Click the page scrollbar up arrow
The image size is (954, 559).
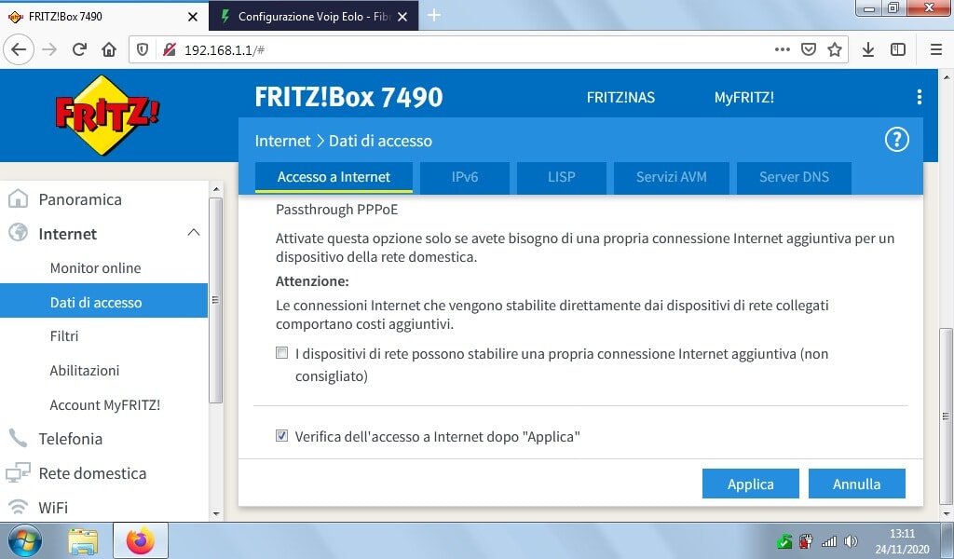pyautogui.click(x=947, y=77)
